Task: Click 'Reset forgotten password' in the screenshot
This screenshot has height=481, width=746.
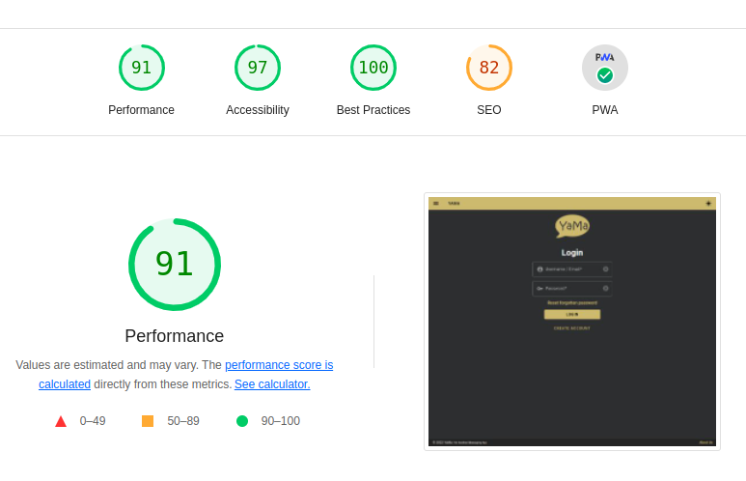Action: [572, 302]
